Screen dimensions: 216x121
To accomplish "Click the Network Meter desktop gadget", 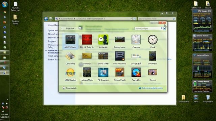I will [x=202, y=66].
